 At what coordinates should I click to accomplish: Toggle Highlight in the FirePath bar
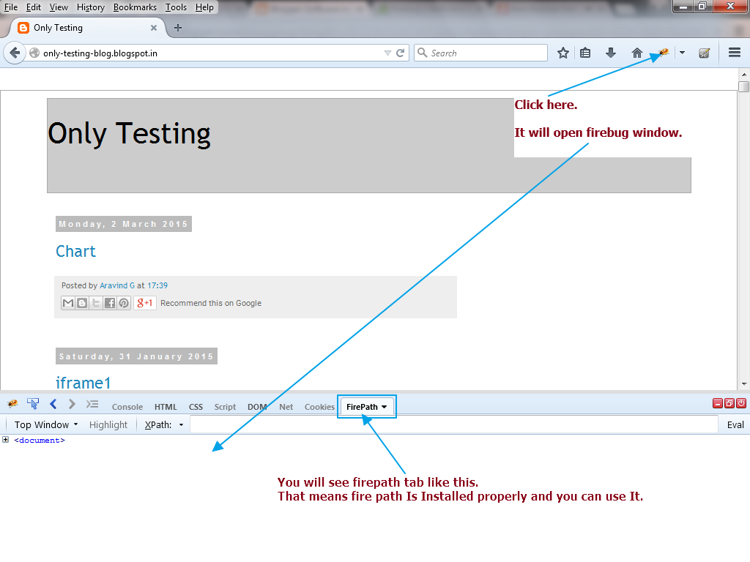108,424
